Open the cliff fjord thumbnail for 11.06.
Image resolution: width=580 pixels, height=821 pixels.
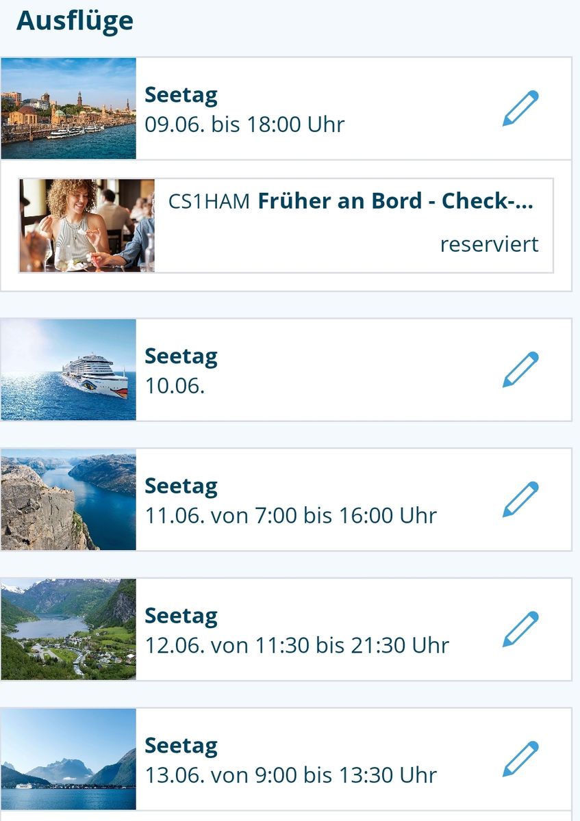68,499
